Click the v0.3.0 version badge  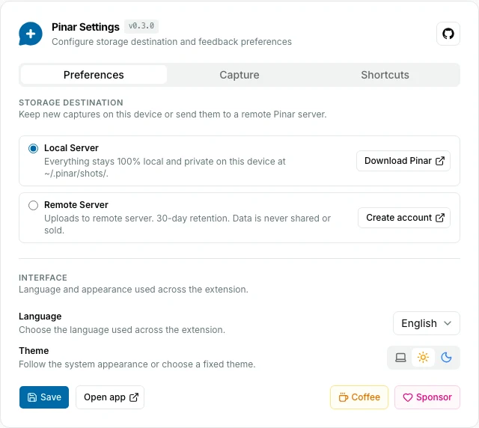point(141,26)
